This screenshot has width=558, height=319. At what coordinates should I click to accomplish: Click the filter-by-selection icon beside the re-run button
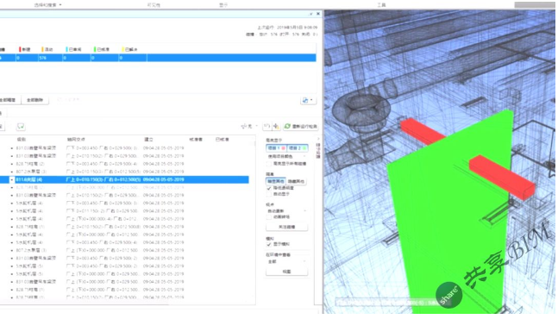[277, 126]
